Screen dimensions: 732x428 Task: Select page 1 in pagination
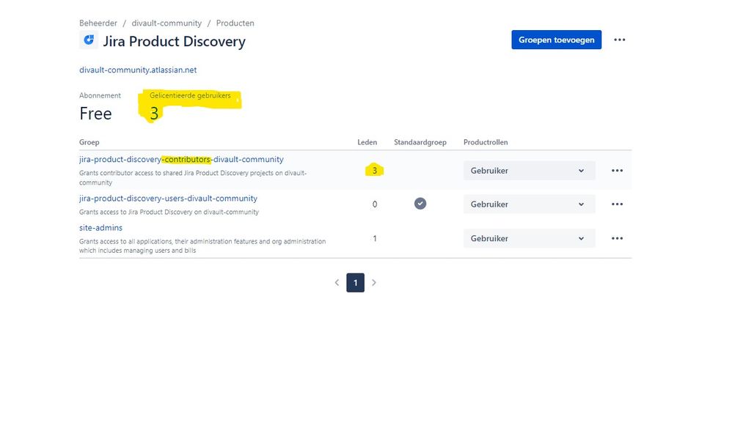(355, 283)
